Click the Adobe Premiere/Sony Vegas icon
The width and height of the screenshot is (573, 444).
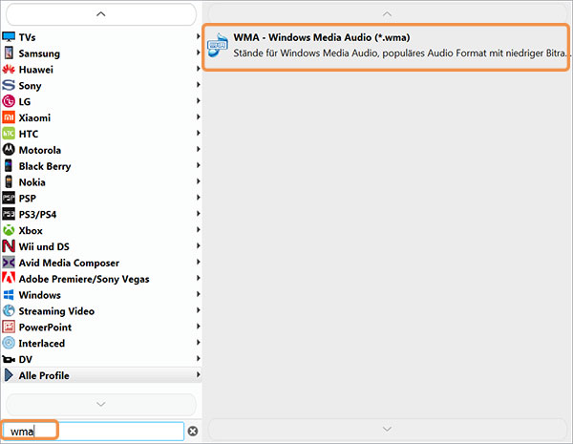click(9, 279)
